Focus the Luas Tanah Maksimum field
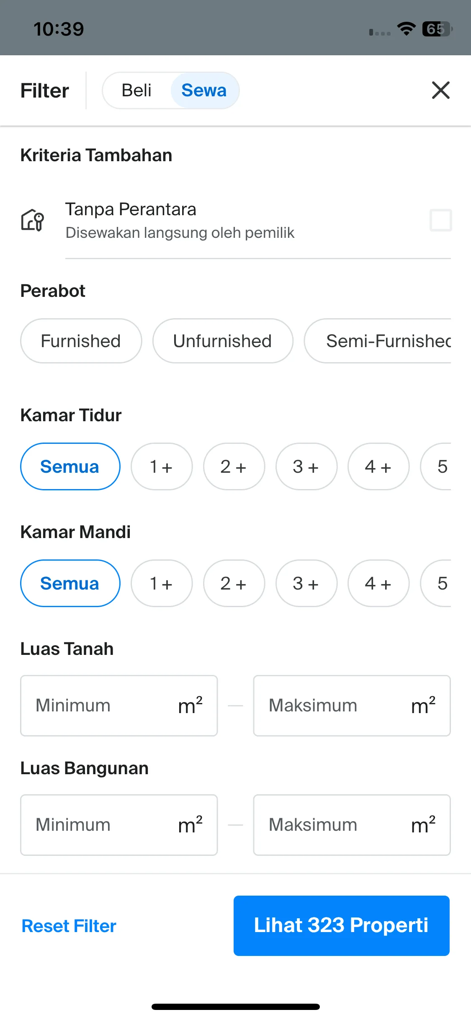The height and width of the screenshot is (1020, 471). tap(352, 706)
